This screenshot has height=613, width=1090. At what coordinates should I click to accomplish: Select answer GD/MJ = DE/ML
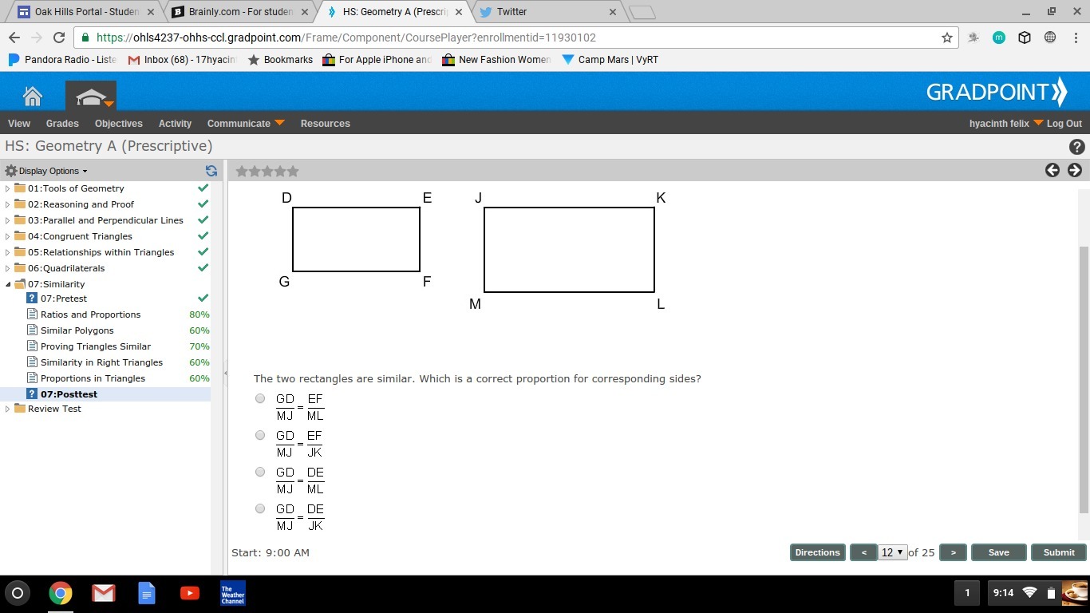tap(260, 472)
